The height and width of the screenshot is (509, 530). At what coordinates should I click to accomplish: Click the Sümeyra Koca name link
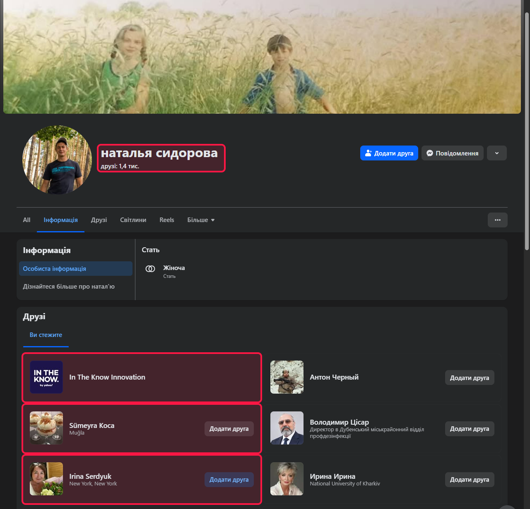pyautogui.click(x=92, y=425)
